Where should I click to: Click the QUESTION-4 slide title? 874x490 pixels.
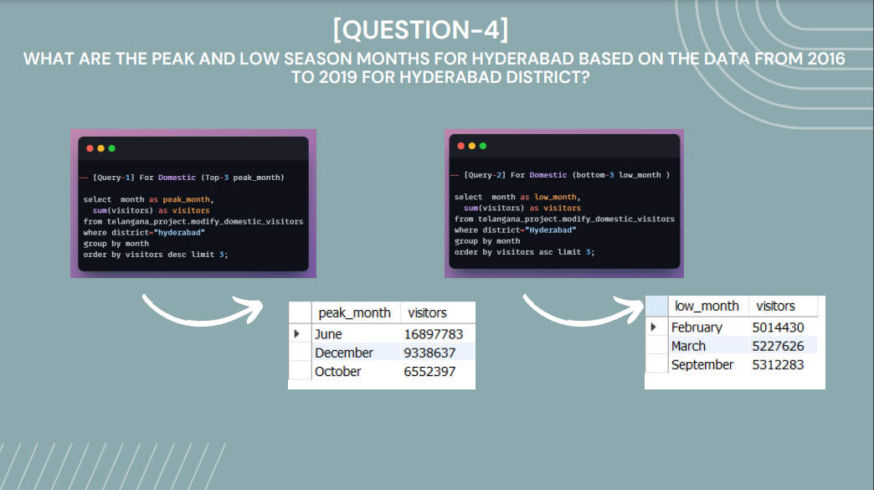437,29
